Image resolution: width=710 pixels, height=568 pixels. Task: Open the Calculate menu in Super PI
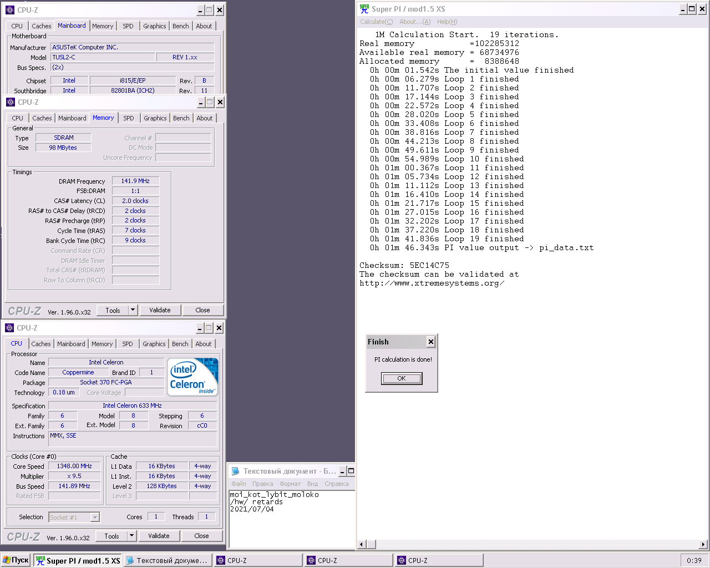tap(376, 22)
